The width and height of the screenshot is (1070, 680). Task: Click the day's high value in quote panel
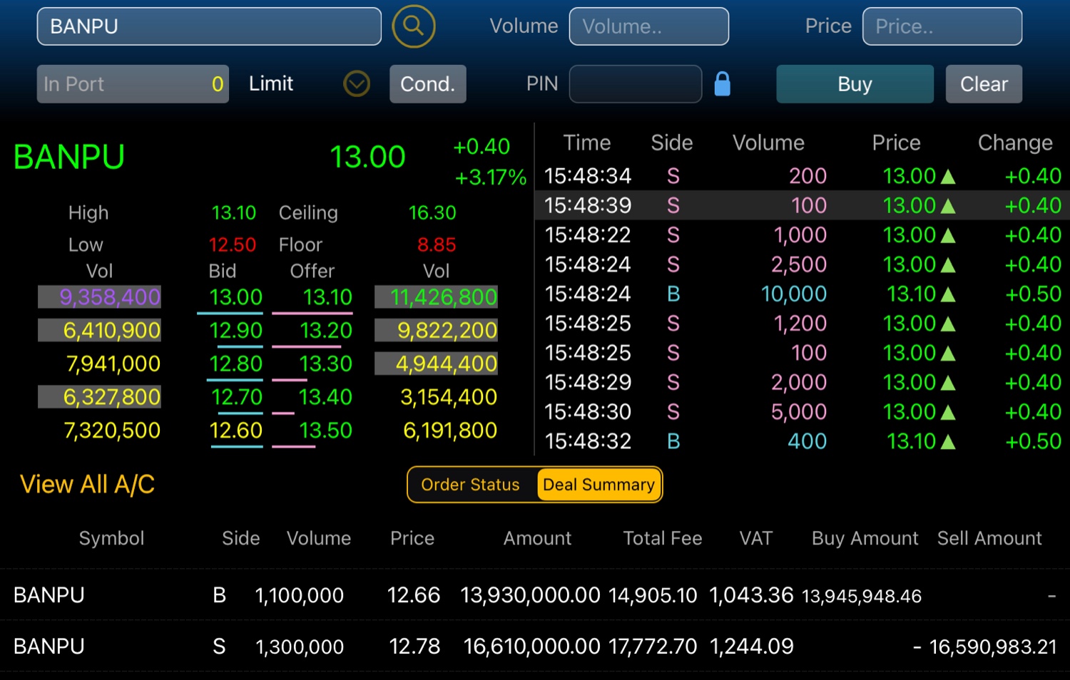(234, 213)
